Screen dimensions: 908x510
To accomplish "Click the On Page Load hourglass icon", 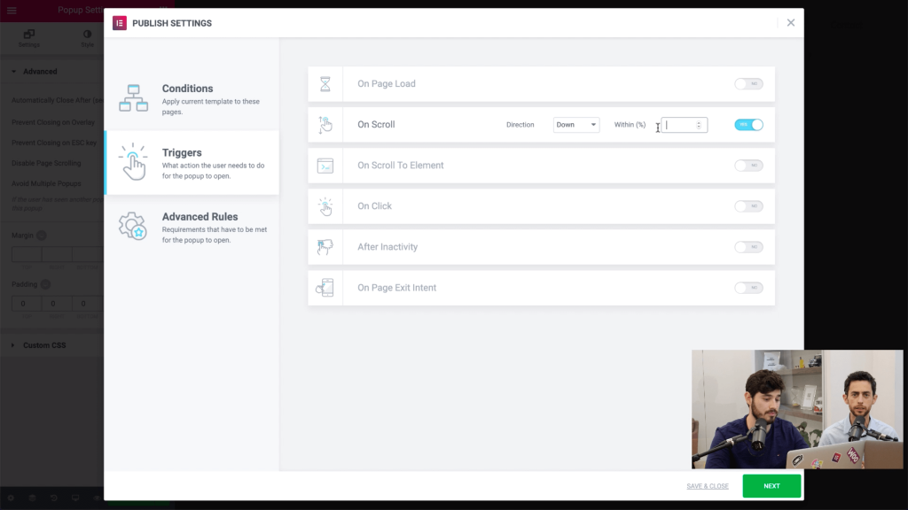I will 325,84.
